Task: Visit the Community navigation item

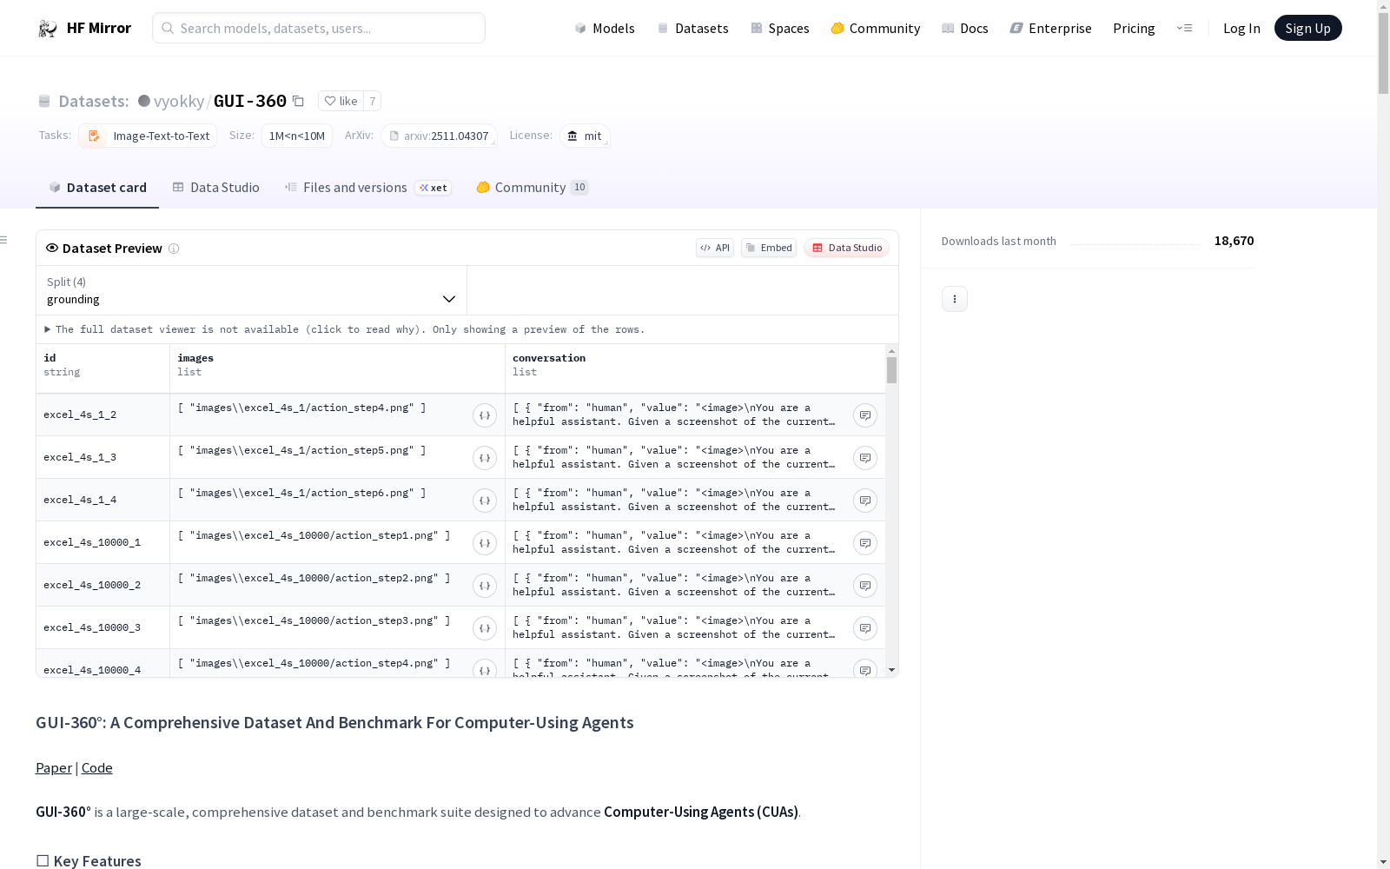Action: 876,28
